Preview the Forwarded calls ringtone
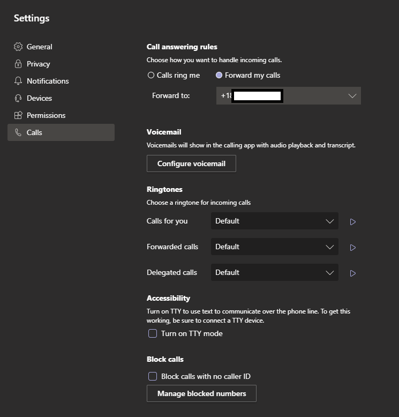The width and height of the screenshot is (399, 417). click(352, 247)
